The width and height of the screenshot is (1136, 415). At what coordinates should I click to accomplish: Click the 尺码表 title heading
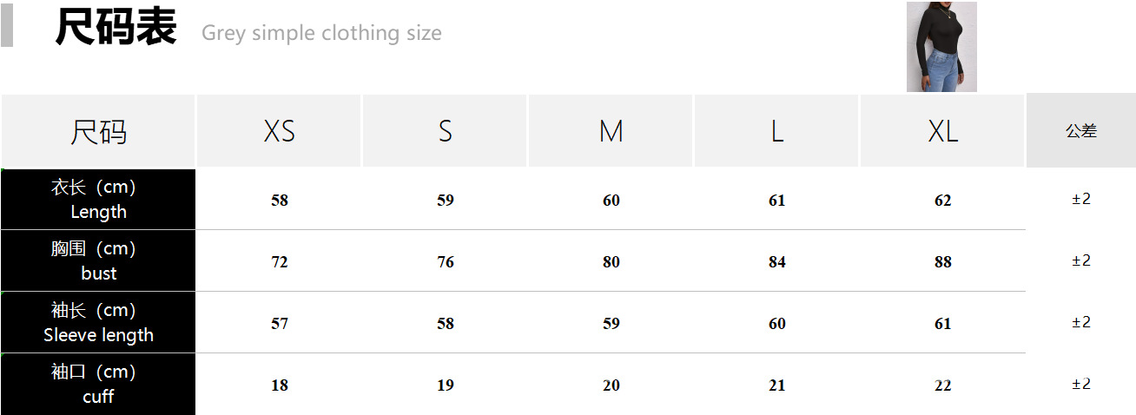[116, 27]
